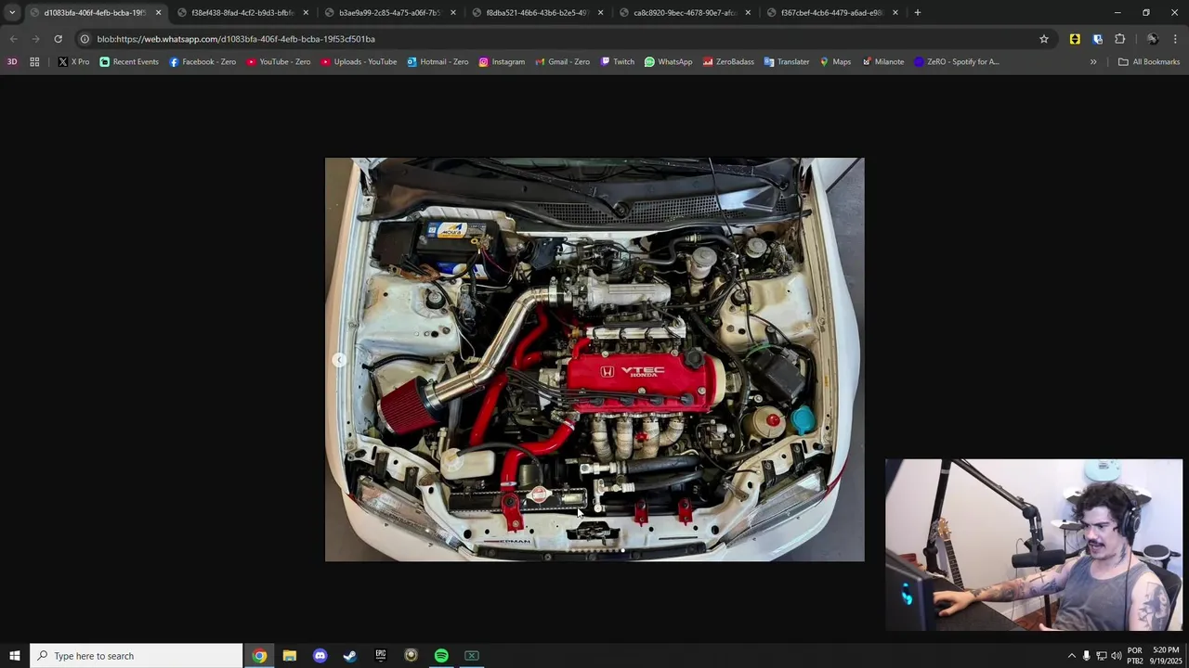1189x668 pixels.
Task: Expand the tab search dropdown arrow
Action: click(x=12, y=13)
